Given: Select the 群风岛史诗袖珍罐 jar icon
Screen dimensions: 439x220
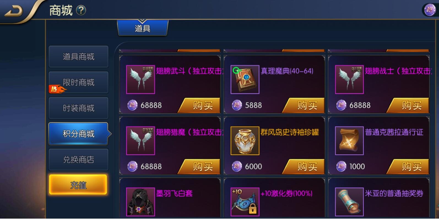Looking at the screenshot, I should [245, 140].
